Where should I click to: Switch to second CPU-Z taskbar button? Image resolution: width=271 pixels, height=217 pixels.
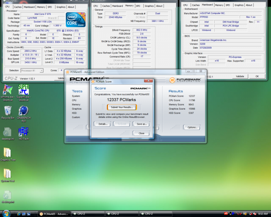tap(122, 214)
